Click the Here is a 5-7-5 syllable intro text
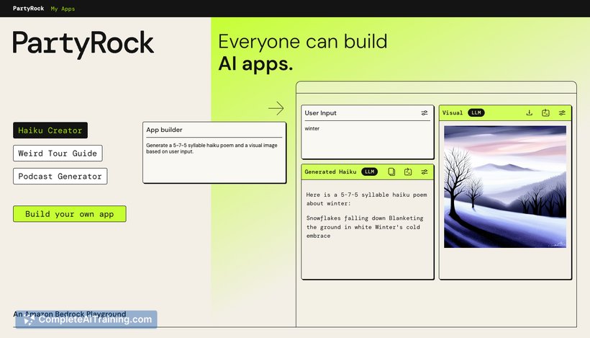Viewport: 590px width, 338px height. [366, 199]
